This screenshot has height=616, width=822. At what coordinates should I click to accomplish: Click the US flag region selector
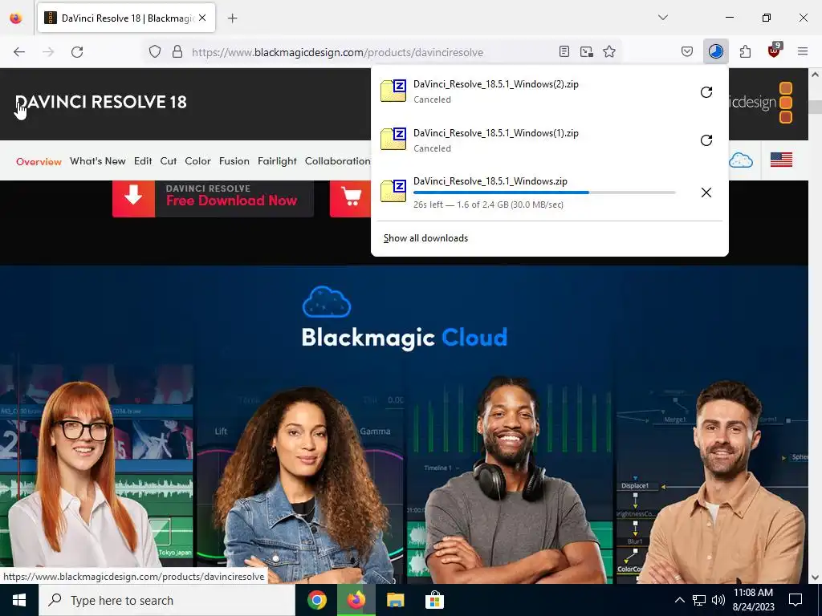pyautogui.click(x=781, y=160)
